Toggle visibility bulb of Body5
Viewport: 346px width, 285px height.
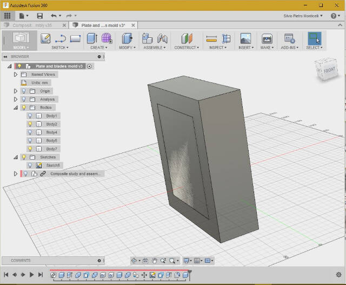pyautogui.click(x=30, y=141)
